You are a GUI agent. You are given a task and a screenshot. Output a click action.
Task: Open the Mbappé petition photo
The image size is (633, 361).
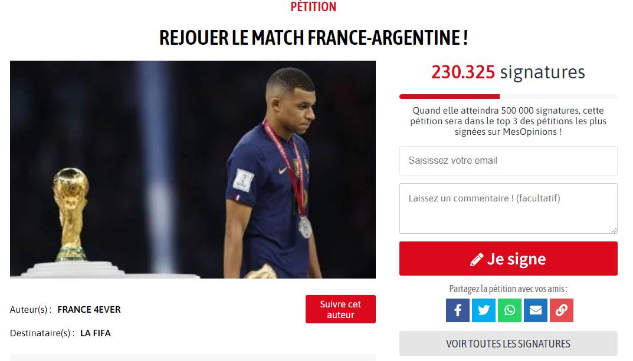pyautogui.click(x=192, y=169)
